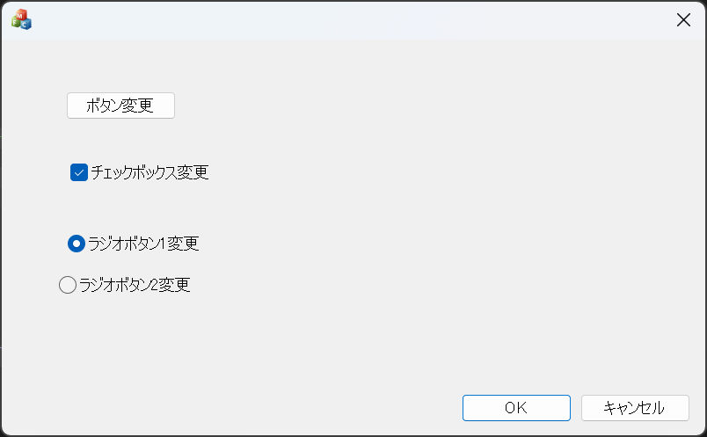Click the filled blue radio circle
Screen dimensions: 707x437
pos(77,243)
